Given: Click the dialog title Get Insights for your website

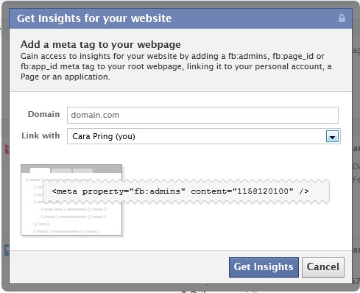Looking at the screenshot, I should coord(94,18).
